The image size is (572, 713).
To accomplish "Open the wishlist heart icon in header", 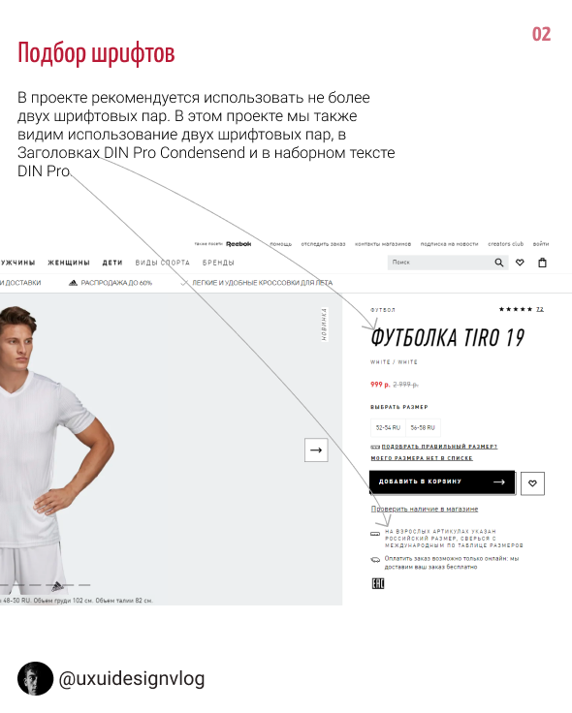I will pyautogui.click(x=520, y=263).
